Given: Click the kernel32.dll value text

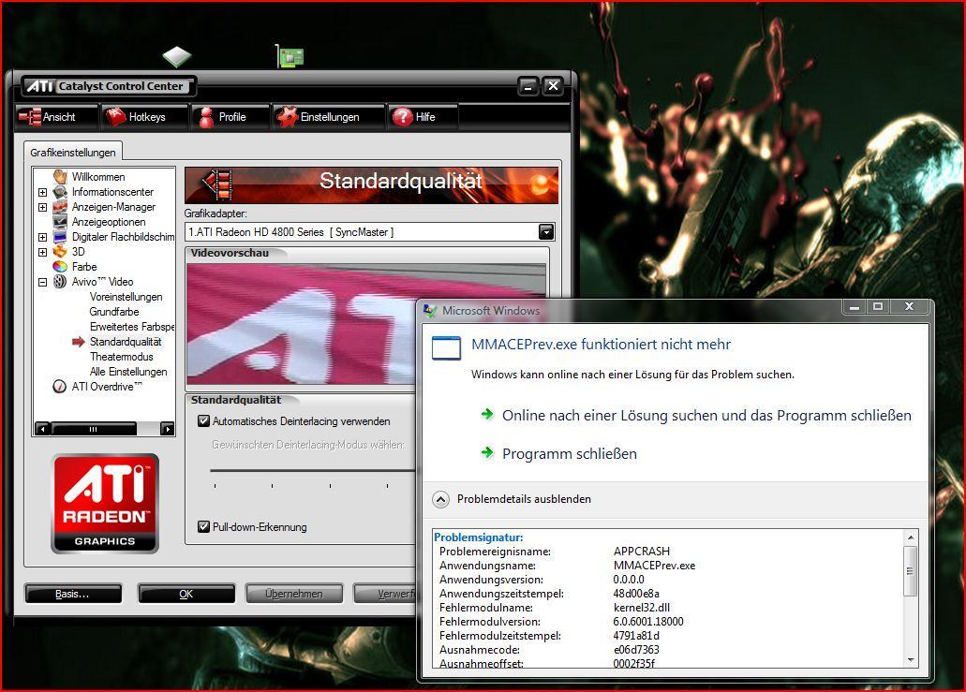Looking at the screenshot, I should [x=641, y=608].
